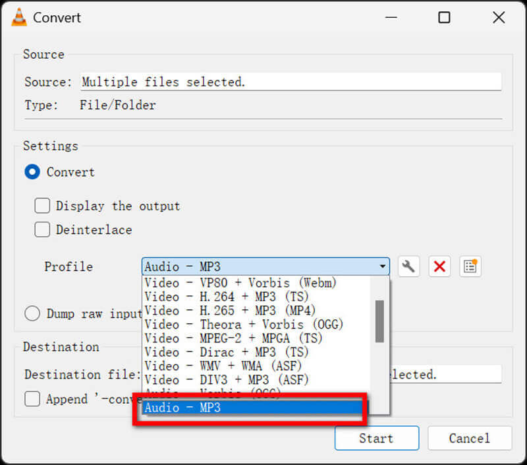Choose Video - DIV3 + MP3 (ASF)
527x465 pixels.
pyautogui.click(x=256, y=379)
